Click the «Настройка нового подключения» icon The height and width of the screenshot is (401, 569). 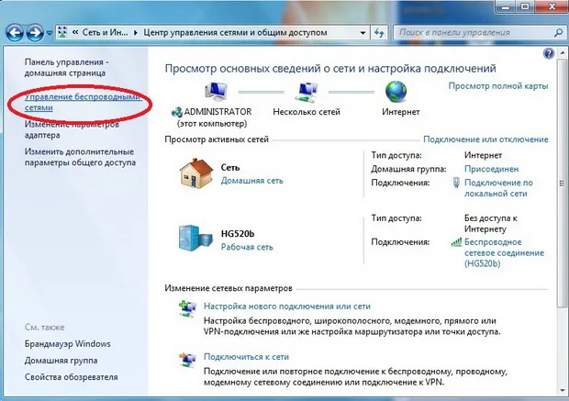pyautogui.click(x=187, y=309)
